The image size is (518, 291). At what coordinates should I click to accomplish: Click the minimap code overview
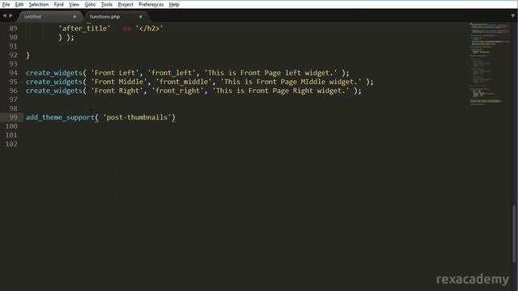[x=490, y=65]
